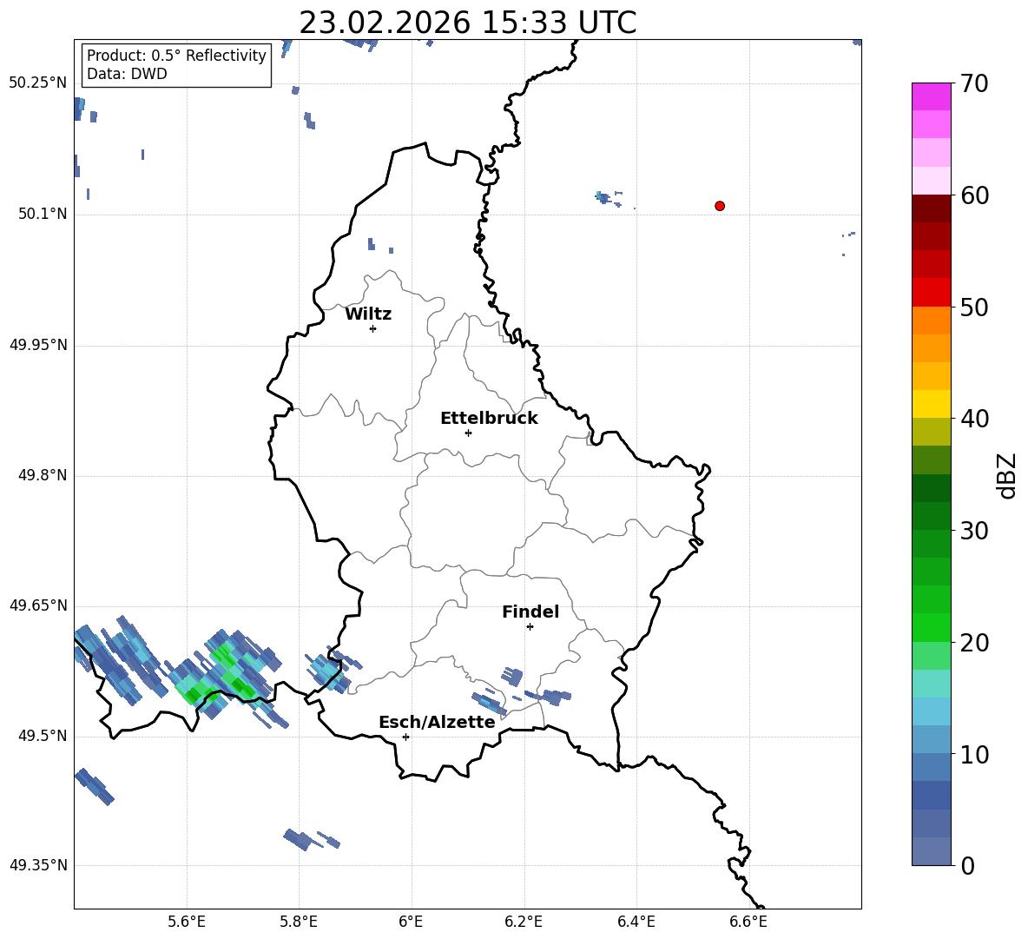
Task: Click the Ettelbruck station cross marker
Action: [x=468, y=433]
